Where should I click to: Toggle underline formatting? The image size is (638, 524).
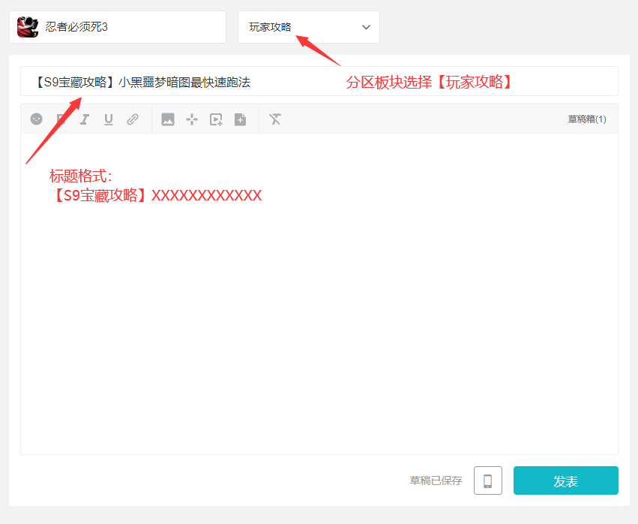point(108,119)
